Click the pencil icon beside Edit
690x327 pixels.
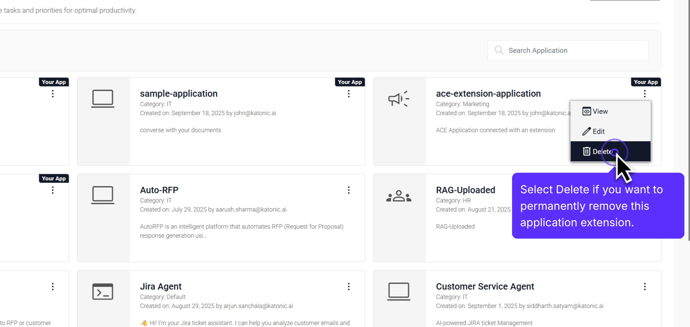[x=586, y=131]
